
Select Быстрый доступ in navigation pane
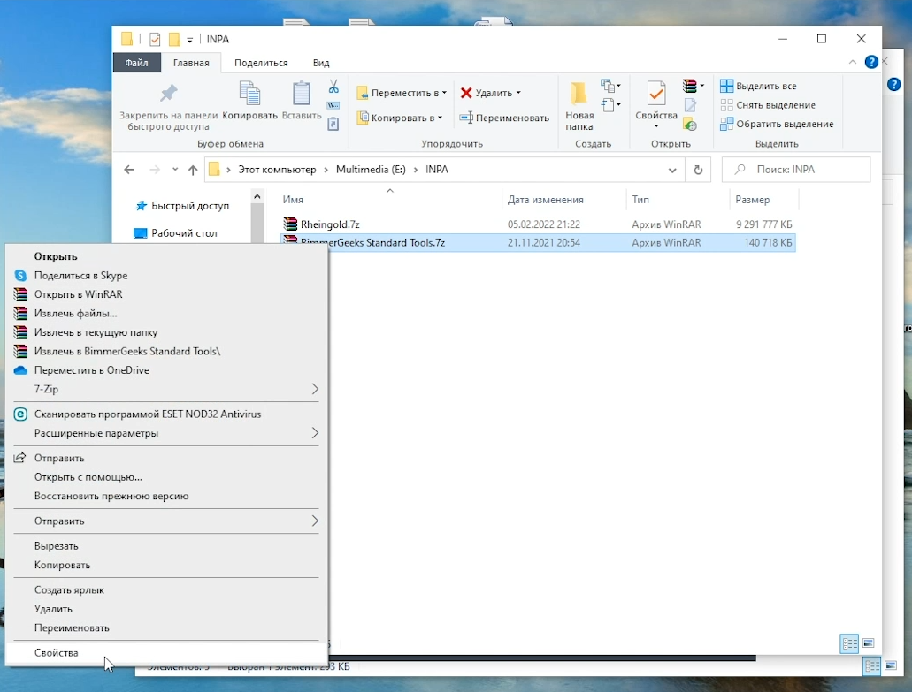pyautogui.click(x=182, y=206)
